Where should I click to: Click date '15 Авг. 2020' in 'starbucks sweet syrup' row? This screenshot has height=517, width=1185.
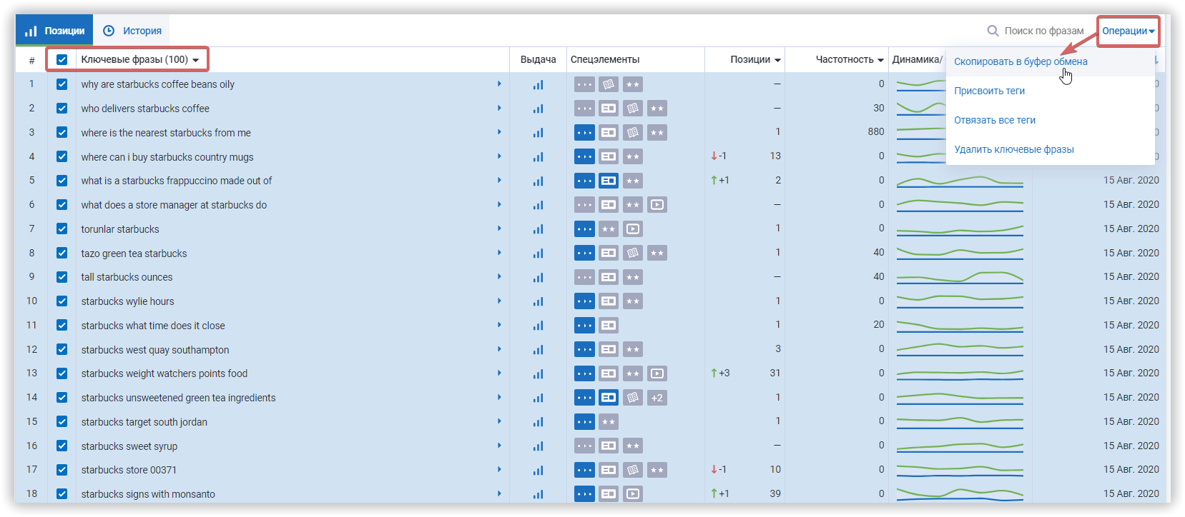[x=1131, y=446]
